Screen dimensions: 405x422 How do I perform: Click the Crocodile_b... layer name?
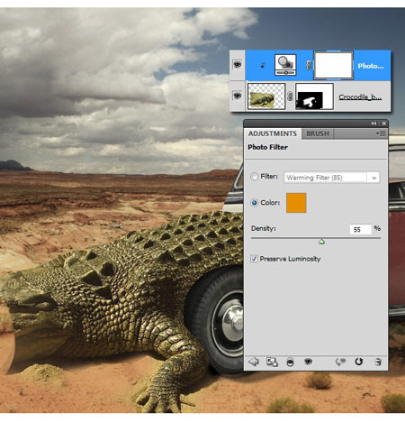(x=360, y=96)
